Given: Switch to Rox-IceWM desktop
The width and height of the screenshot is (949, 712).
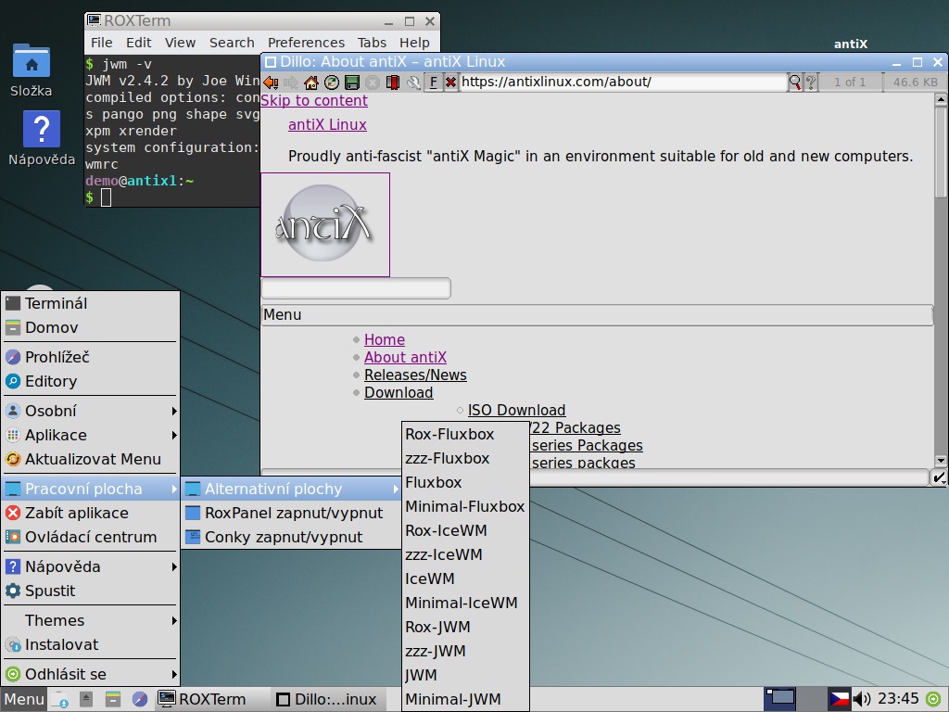Looking at the screenshot, I should tap(465, 530).
